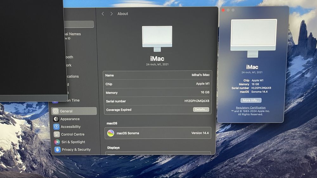Go forward with the right chevron
Screen dimensions: 317x178
pyautogui.click(x=111, y=14)
